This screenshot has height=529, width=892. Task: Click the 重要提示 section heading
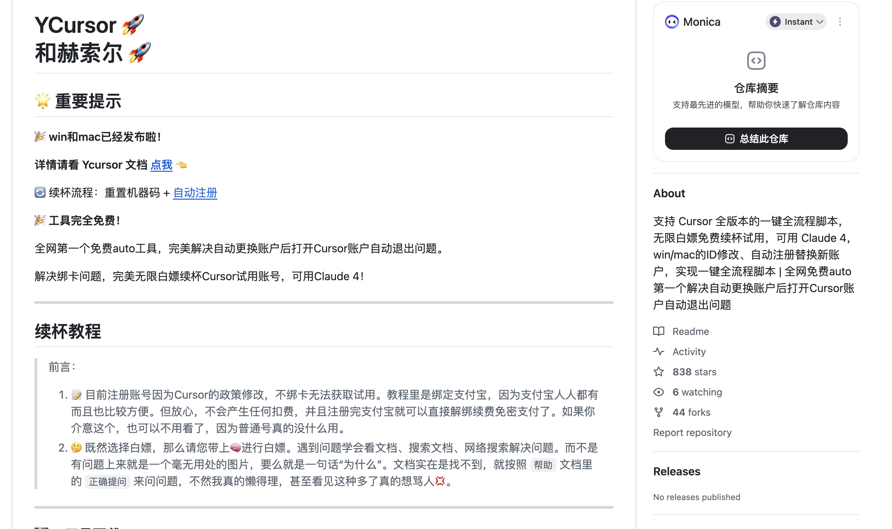(88, 101)
